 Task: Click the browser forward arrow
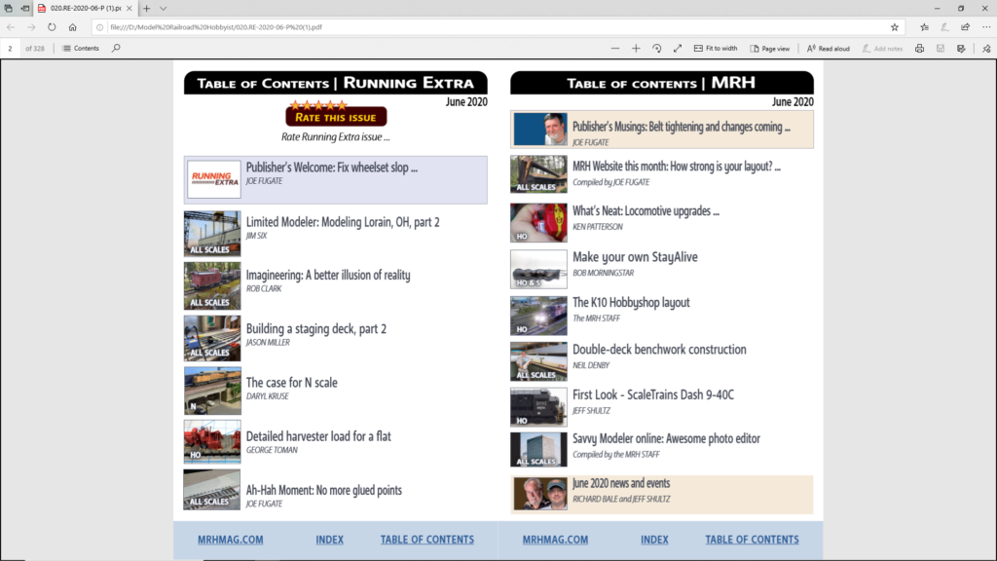click(31, 27)
